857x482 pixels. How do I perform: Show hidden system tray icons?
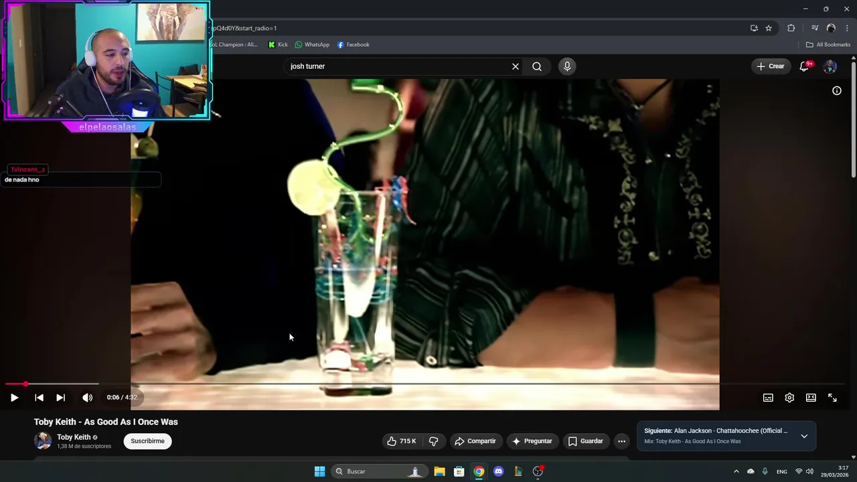pos(736,471)
